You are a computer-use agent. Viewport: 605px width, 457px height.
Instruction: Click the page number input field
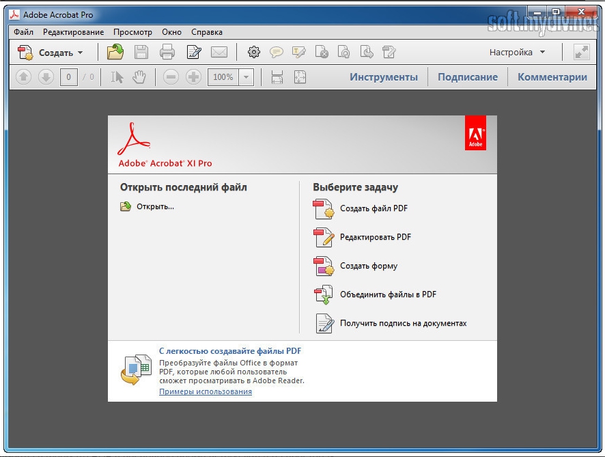pos(68,77)
